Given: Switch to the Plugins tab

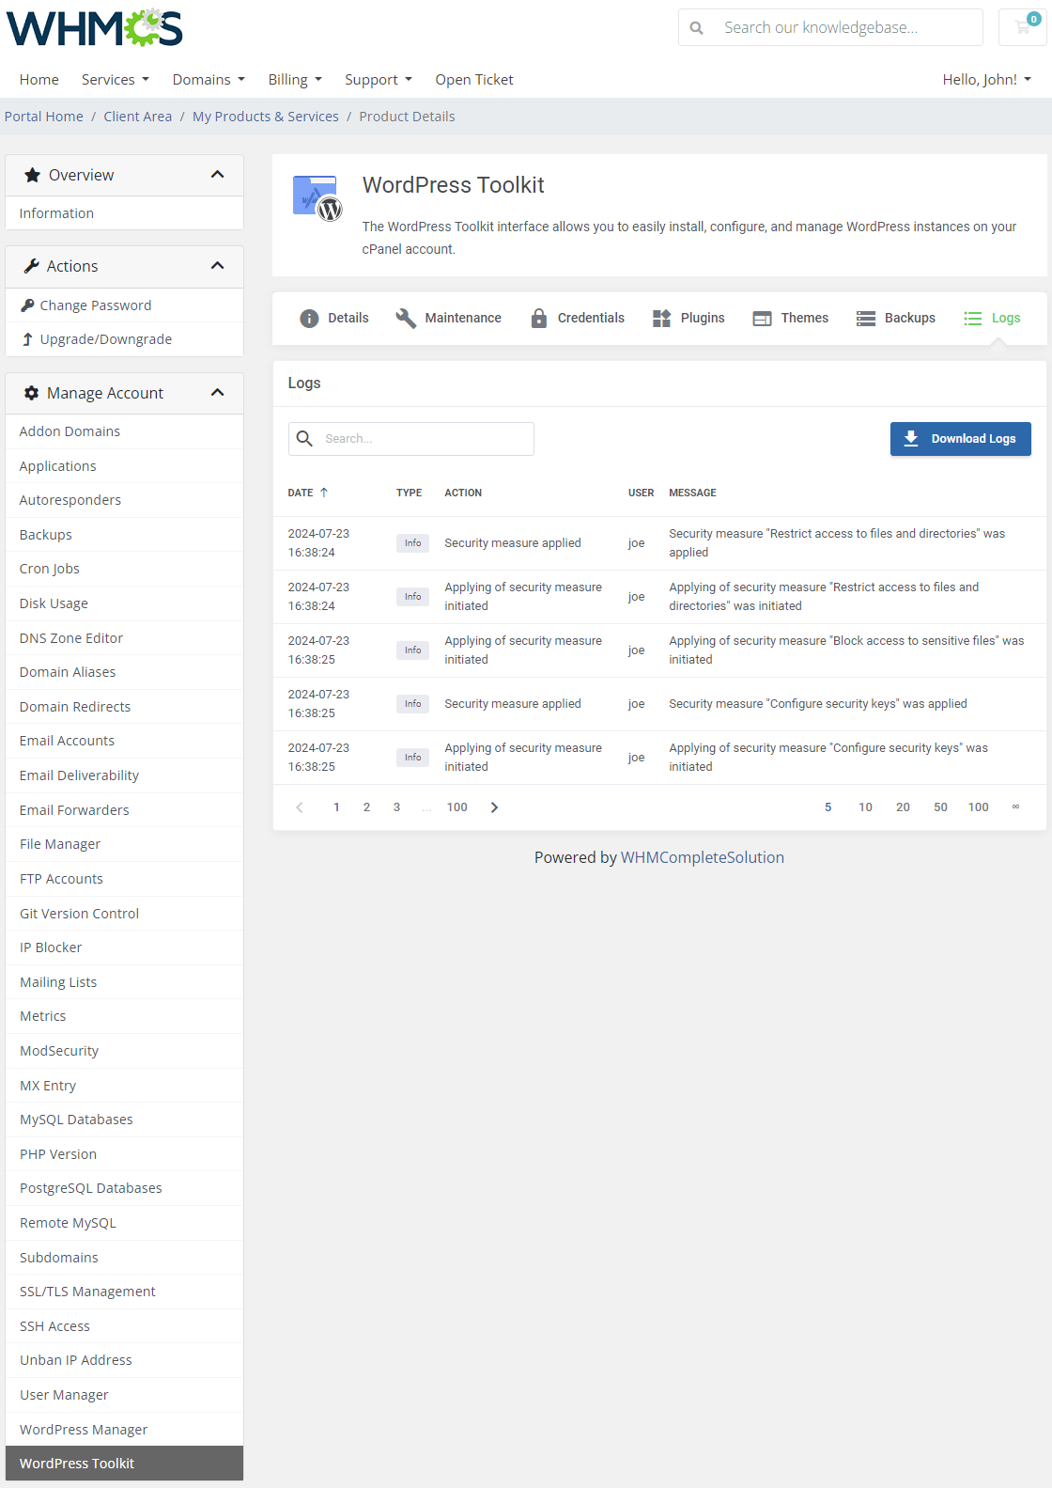Looking at the screenshot, I should [x=688, y=319].
